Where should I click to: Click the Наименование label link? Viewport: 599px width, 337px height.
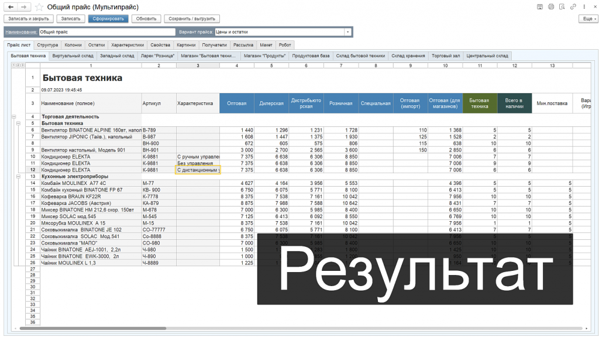21,32
